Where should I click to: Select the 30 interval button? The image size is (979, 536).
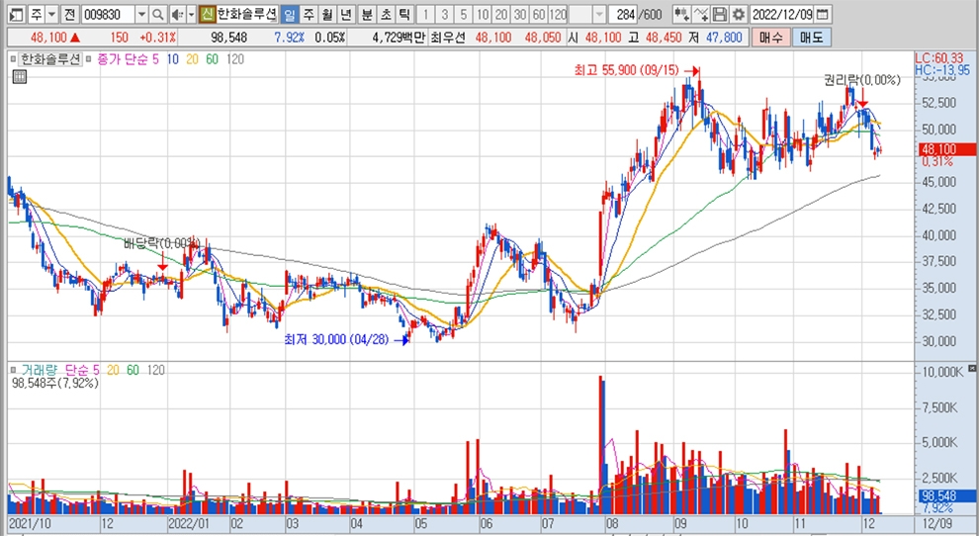519,14
